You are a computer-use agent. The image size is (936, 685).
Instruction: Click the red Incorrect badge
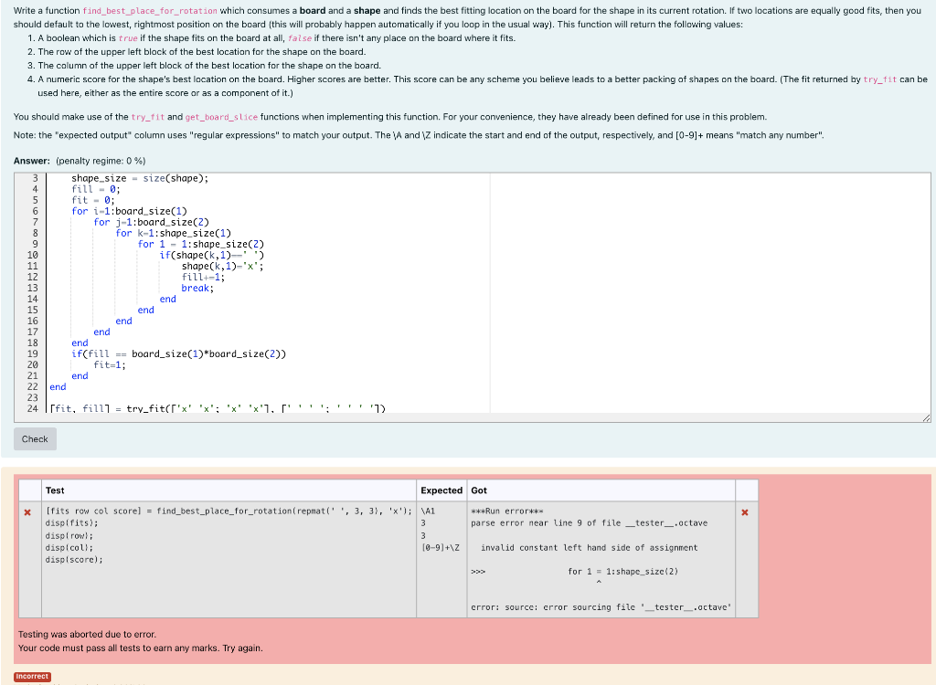click(x=32, y=676)
